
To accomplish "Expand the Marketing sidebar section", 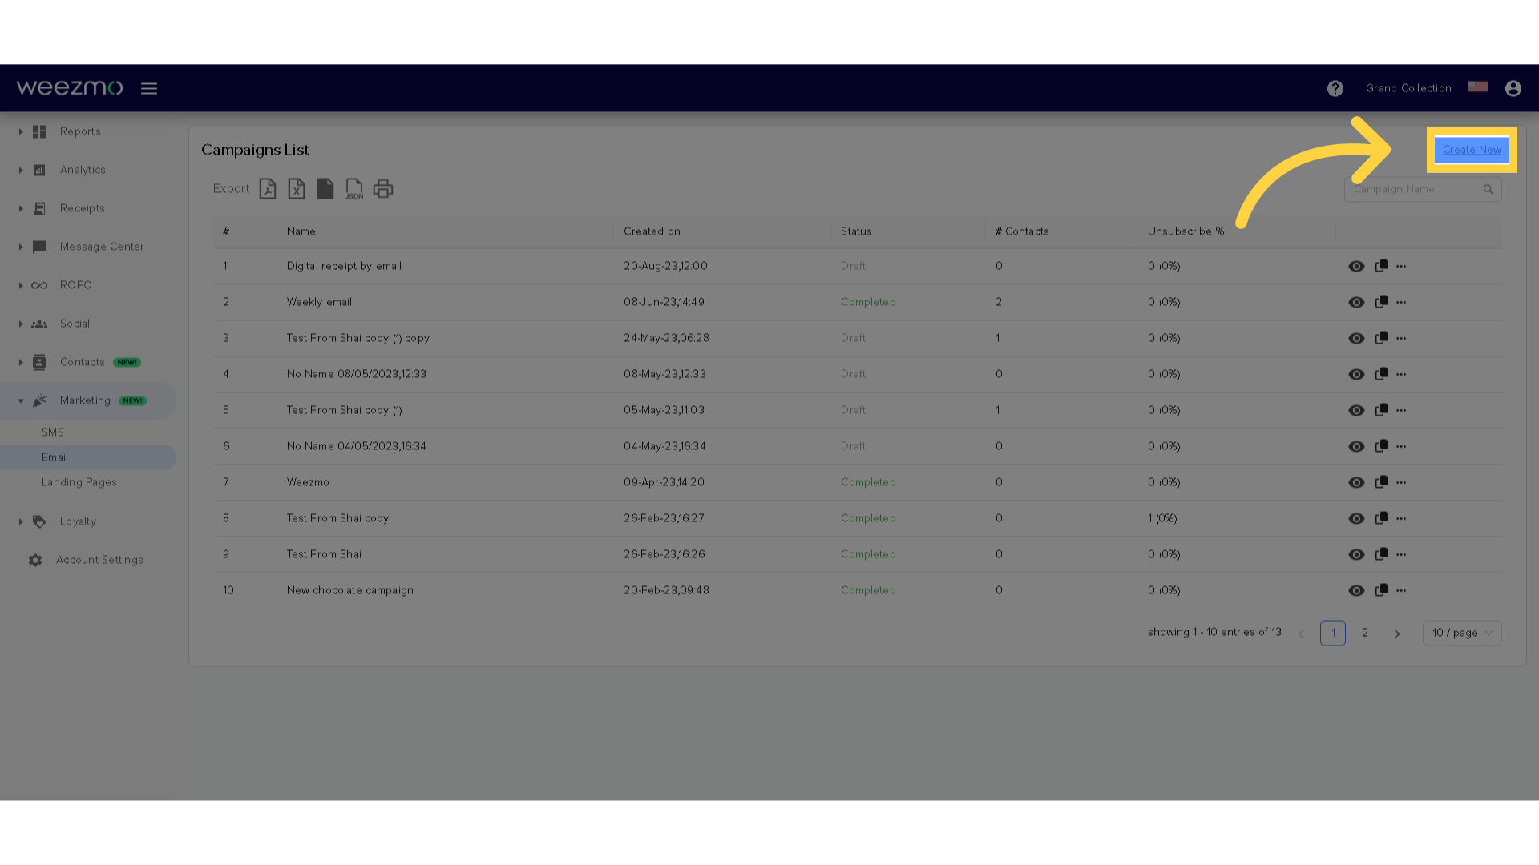I will [x=19, y=400].
